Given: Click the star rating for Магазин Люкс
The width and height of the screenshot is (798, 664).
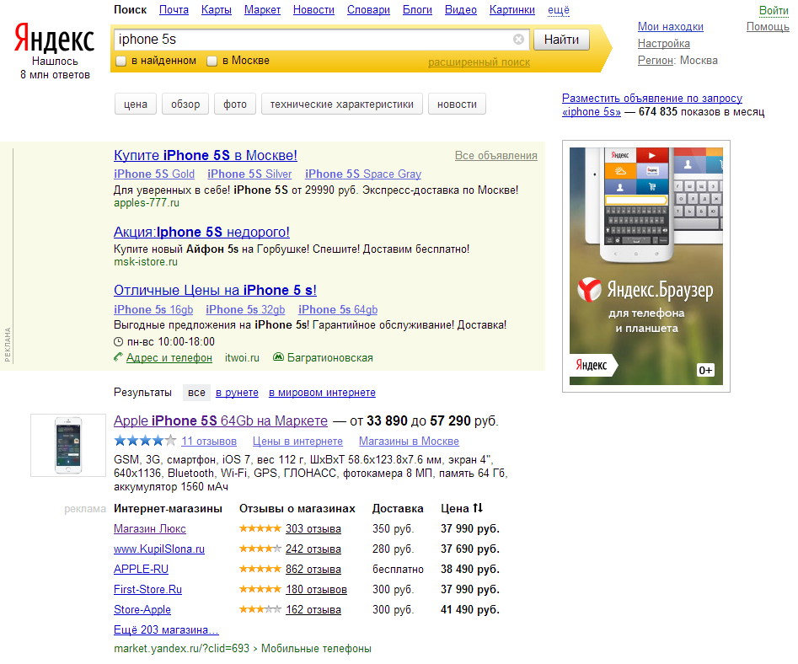Looking at the screenshot, I should (x=260, y=528).
